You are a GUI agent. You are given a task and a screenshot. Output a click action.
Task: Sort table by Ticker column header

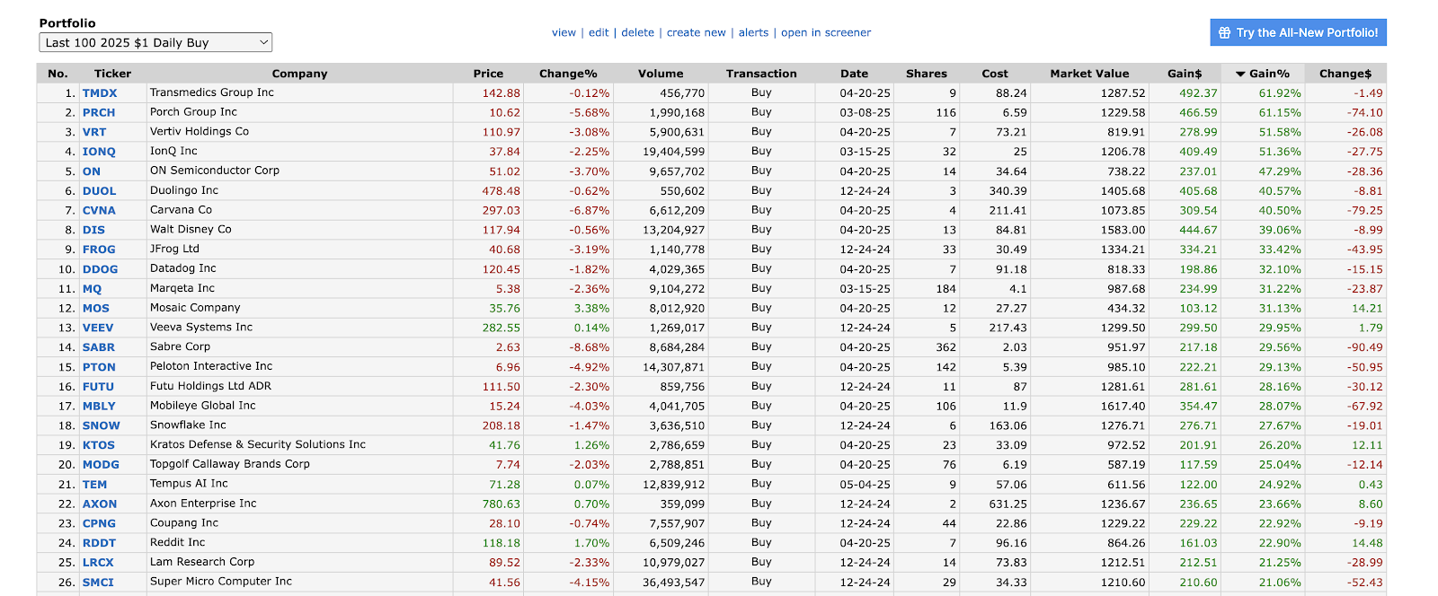pyautogui.click(x=112, y=74)
